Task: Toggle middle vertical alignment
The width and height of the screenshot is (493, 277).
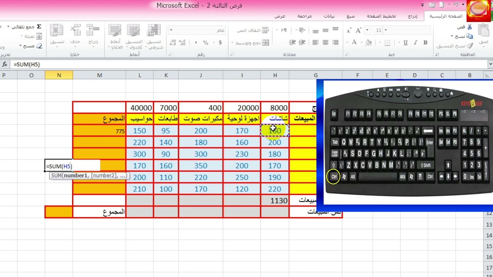Action: pyautogui.click(x=325, y=30)
